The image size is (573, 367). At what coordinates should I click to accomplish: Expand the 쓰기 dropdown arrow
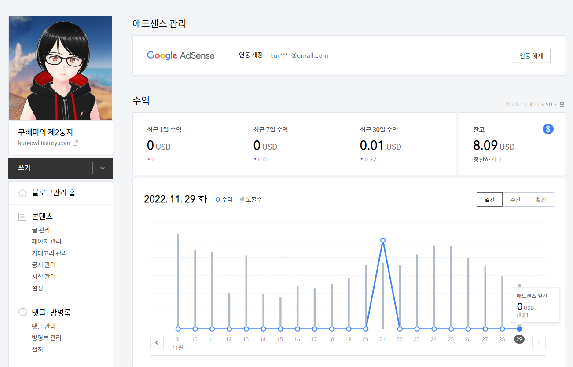tap(103, 168)
